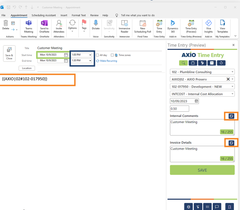
Task: Send appointment to OneNote
Action: tap(44, 26)
